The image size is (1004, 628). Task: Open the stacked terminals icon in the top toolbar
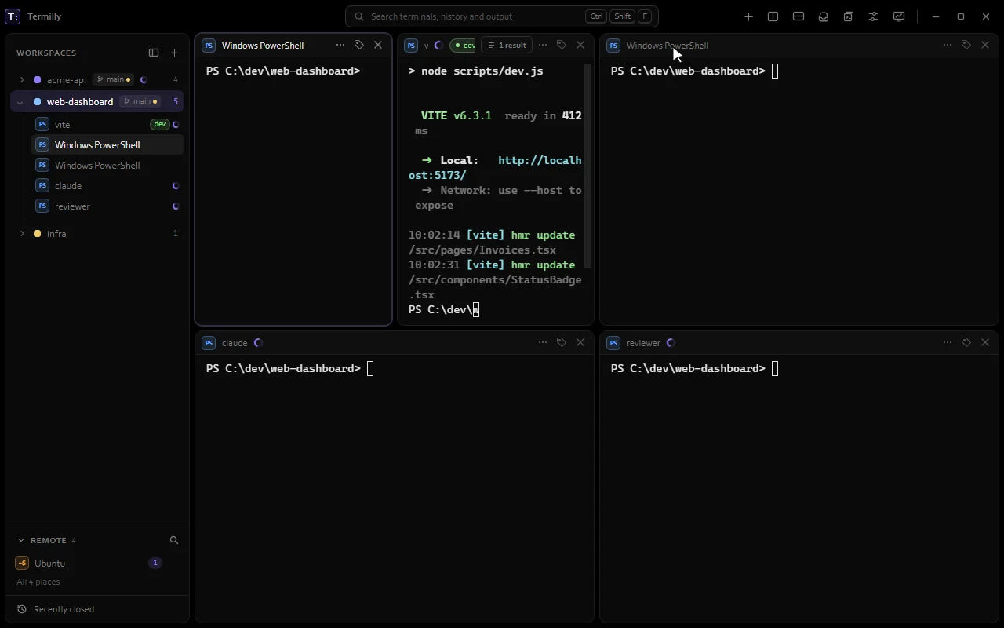(x=849, y=16)
